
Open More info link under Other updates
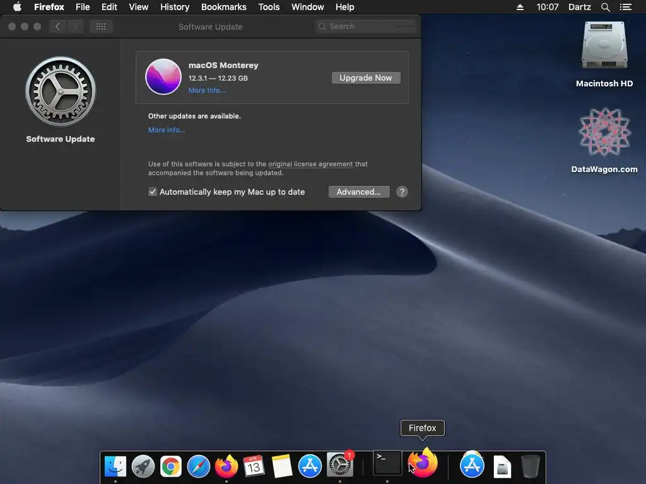[167, 130]
